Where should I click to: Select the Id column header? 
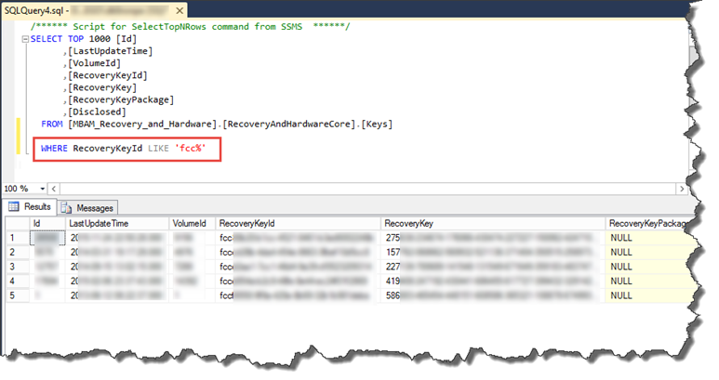[47, 223]
